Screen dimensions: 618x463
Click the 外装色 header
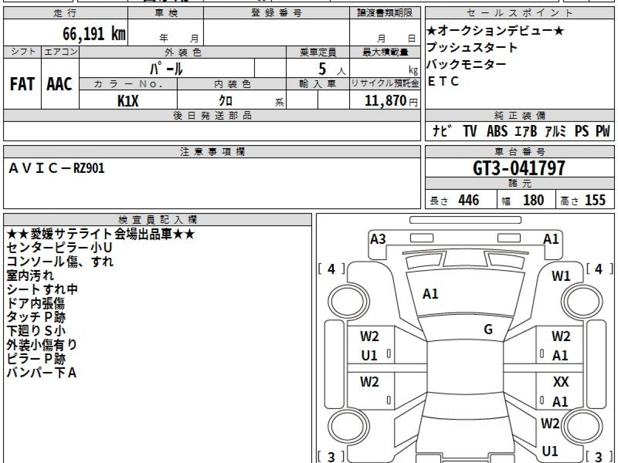[183, 52]
